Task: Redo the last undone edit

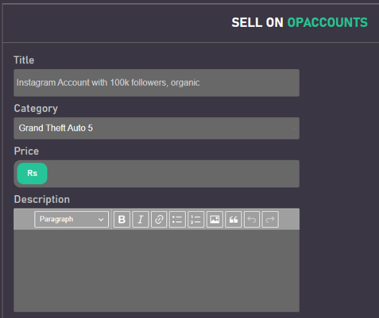Action: click(x=270, y=219)
